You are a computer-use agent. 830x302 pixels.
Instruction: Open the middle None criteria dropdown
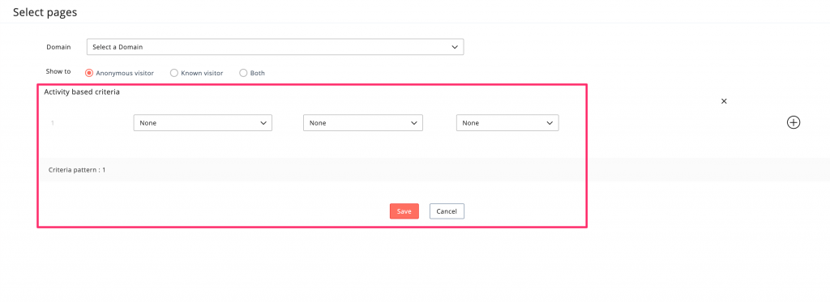point(362,123)
